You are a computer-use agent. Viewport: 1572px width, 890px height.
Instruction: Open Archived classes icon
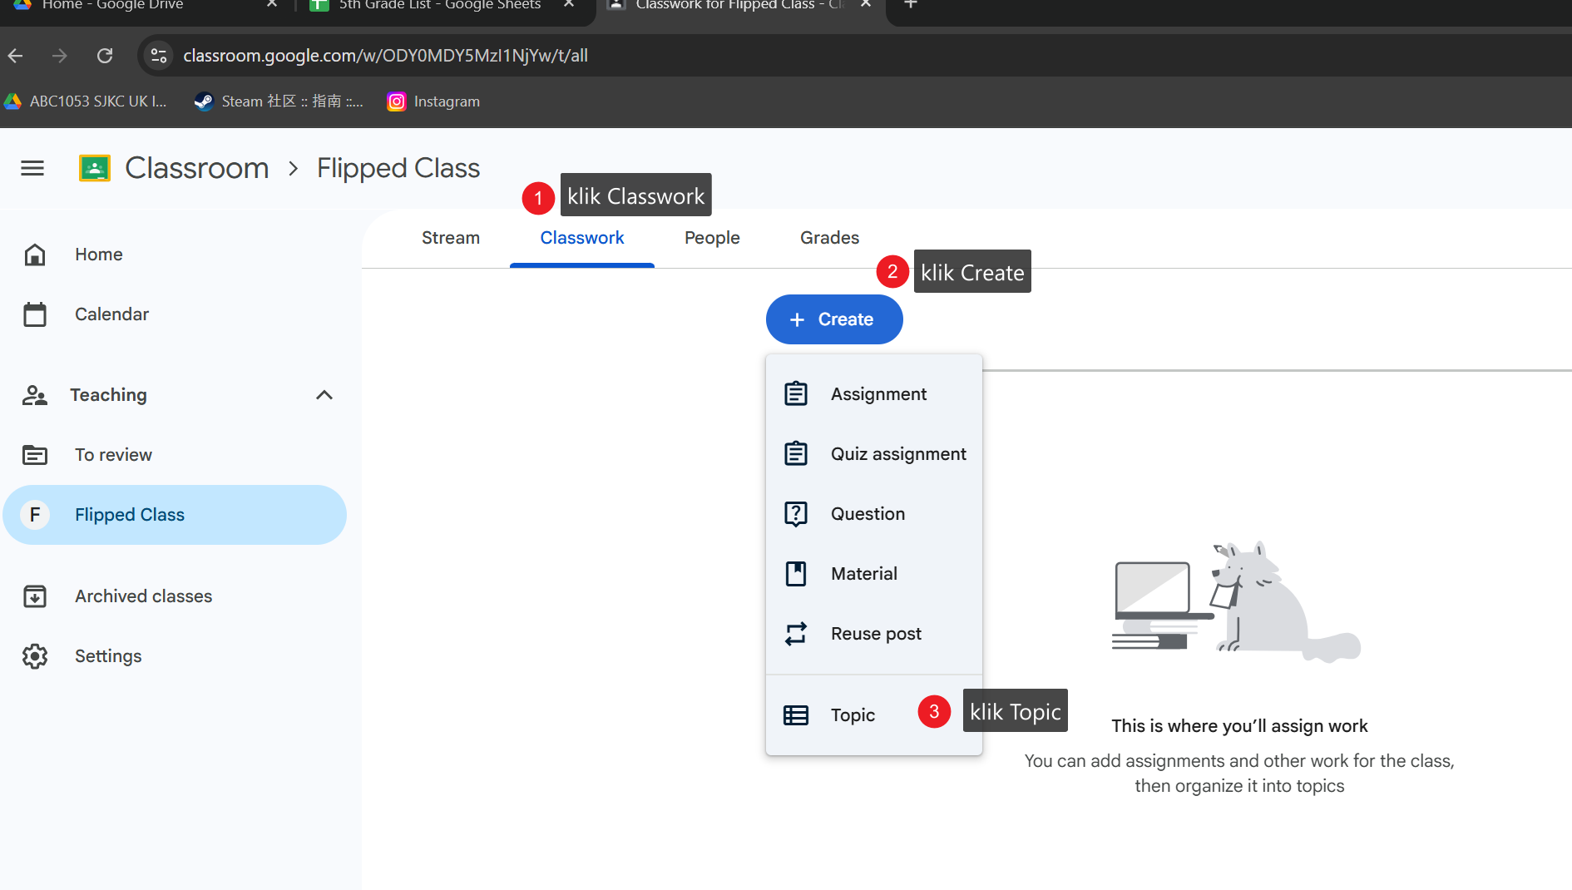point(35,596)
